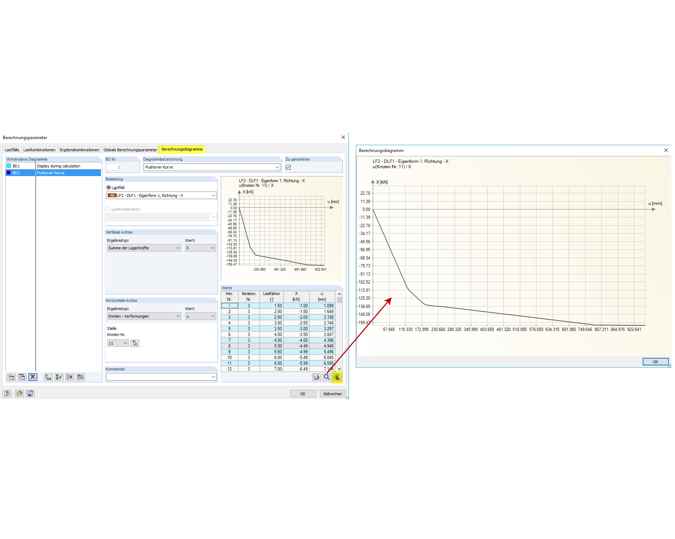
Task: Create a new calculation diagram
Action: point(11,377)
